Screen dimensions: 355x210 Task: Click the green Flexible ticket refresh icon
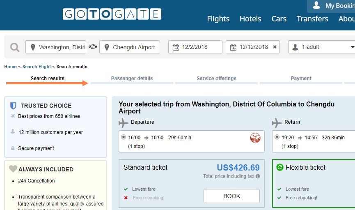280,167
